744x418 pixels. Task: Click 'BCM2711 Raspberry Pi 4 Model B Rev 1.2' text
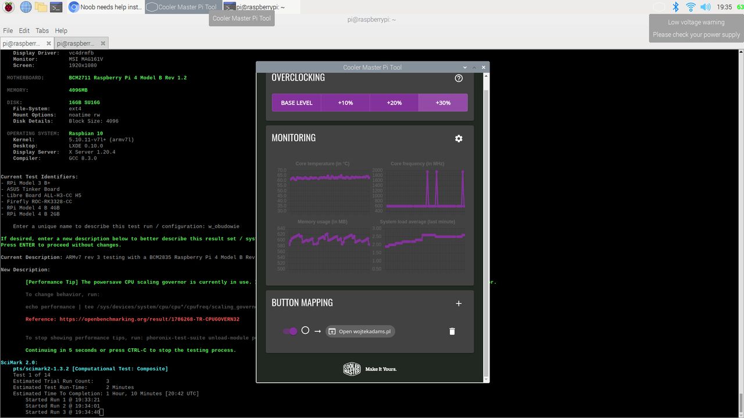pos(128,78)
